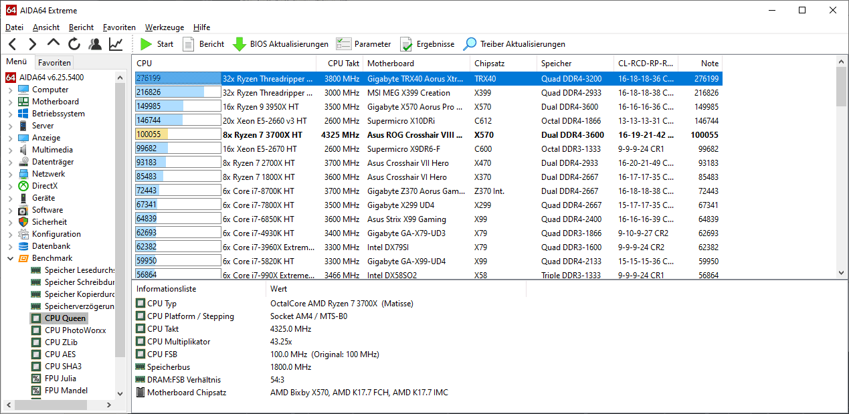Screen dimensions: 849x414
Task: Expand the Multimedia tree node
Action: [x=11, y=150]
